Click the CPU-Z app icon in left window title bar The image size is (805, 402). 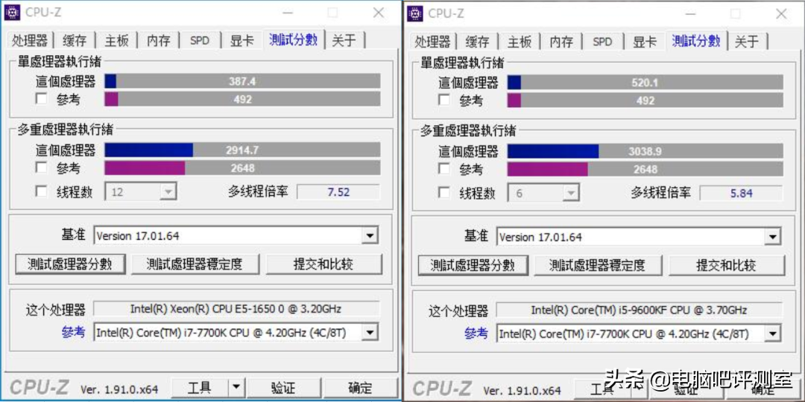click(13, 13)
